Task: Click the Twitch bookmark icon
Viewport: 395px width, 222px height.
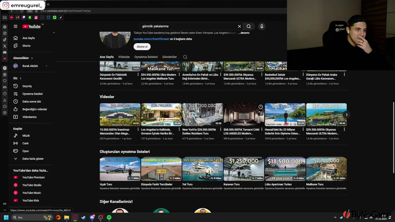Action: (24, 18)
